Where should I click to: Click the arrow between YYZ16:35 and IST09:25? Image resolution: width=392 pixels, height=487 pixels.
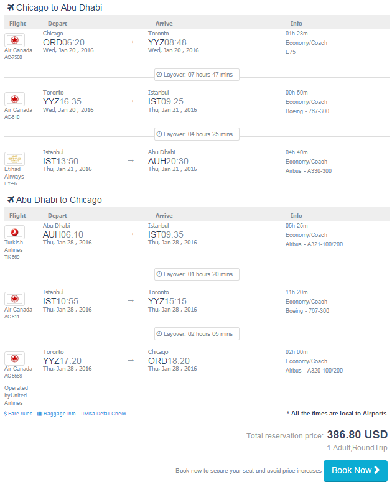tap(131, 101)
